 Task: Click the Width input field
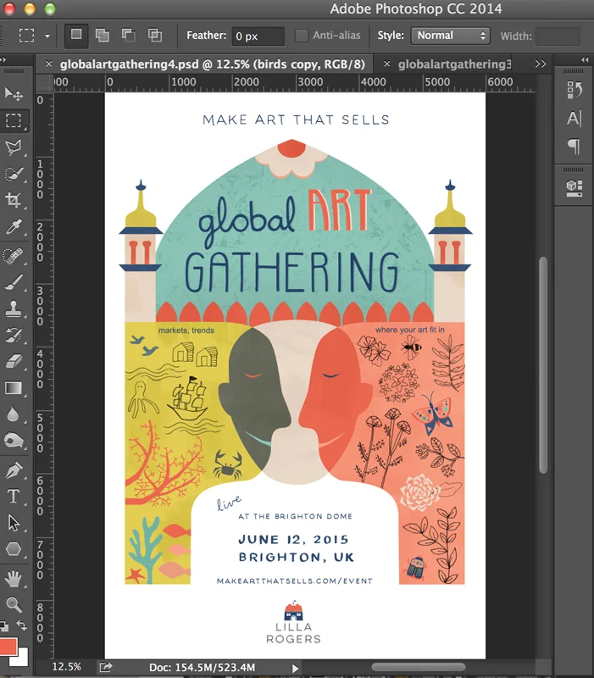coord(558,36)
